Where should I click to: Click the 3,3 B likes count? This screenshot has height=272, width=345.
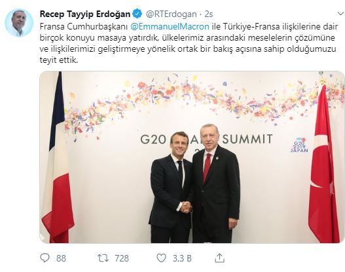[182, 258]
